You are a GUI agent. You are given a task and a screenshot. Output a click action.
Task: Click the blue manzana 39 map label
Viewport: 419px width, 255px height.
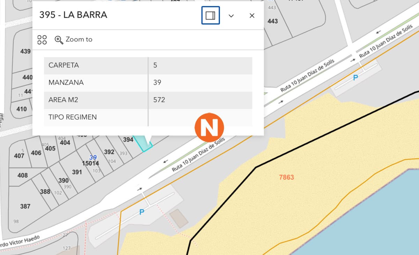[x=93, y=157]
